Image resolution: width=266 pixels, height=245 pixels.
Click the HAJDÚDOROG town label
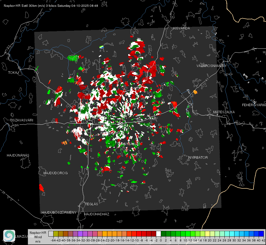coord(55,173)
